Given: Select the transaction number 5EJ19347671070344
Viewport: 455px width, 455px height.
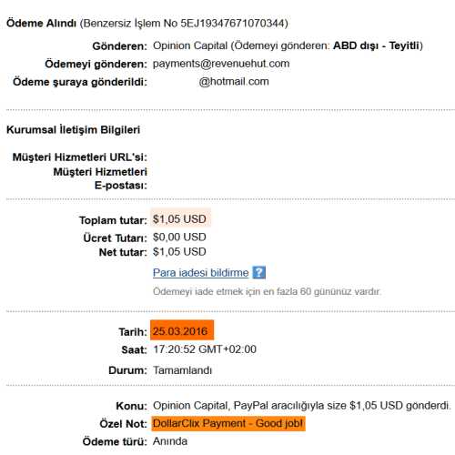Looking at the screenshot, I should tap(232, 23).
